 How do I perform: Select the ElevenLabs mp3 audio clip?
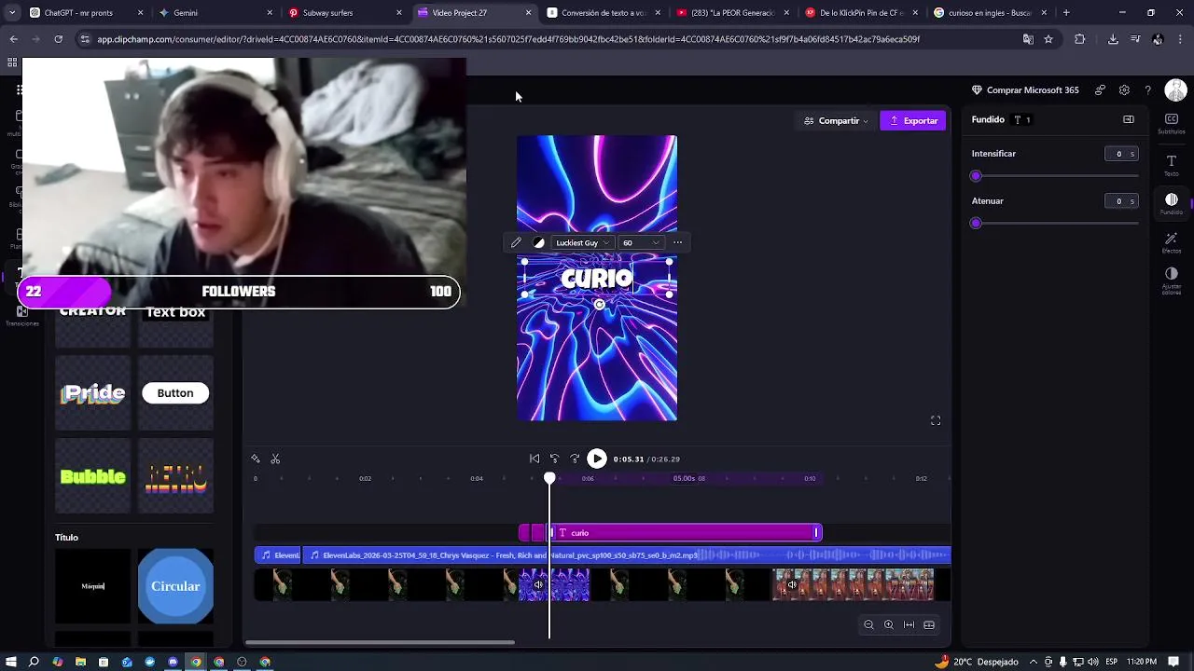pos(627,555)
